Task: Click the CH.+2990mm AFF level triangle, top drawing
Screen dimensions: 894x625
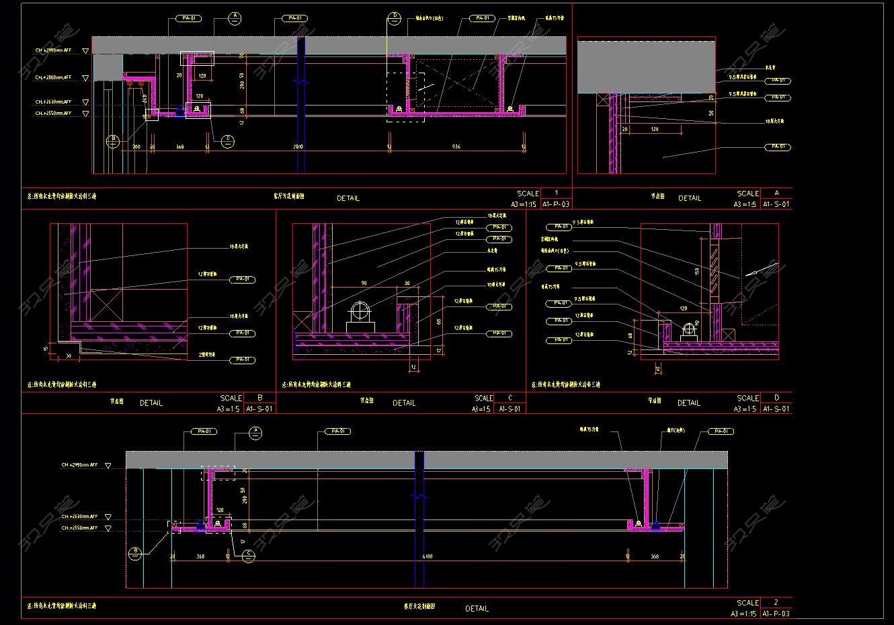Action: coord(85,51)
